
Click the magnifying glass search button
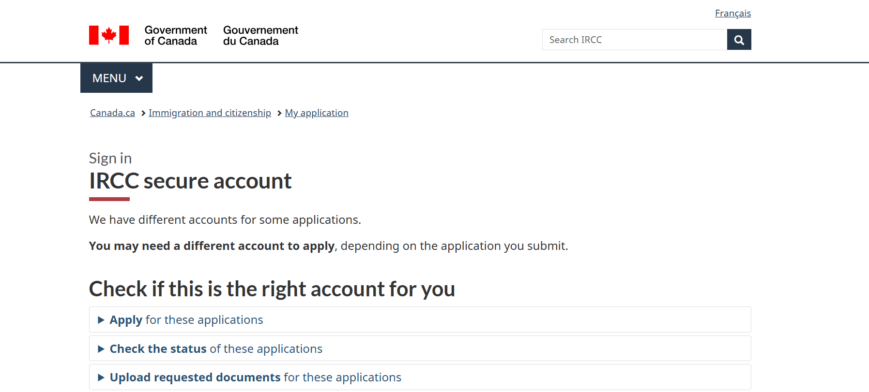coord(739,40)
